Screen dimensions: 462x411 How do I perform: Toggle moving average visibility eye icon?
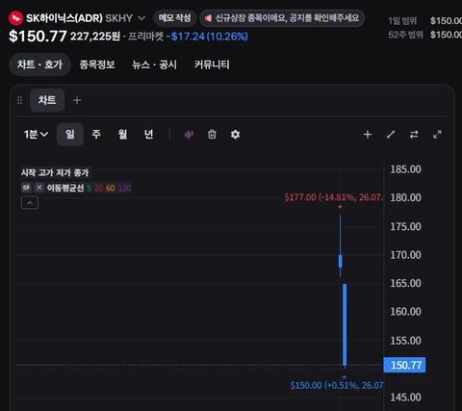tap(26, 188)
